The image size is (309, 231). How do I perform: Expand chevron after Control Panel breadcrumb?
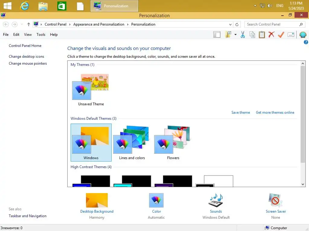click(70, 24)
